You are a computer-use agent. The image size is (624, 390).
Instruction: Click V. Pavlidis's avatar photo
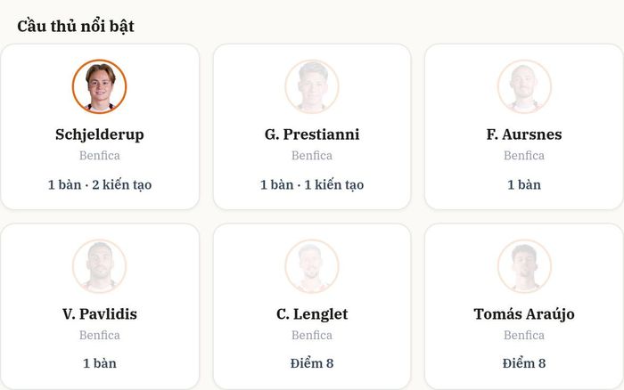pos(100,266)
